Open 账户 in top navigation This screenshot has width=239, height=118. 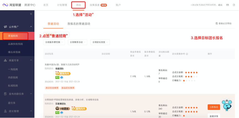pos(118,5)
